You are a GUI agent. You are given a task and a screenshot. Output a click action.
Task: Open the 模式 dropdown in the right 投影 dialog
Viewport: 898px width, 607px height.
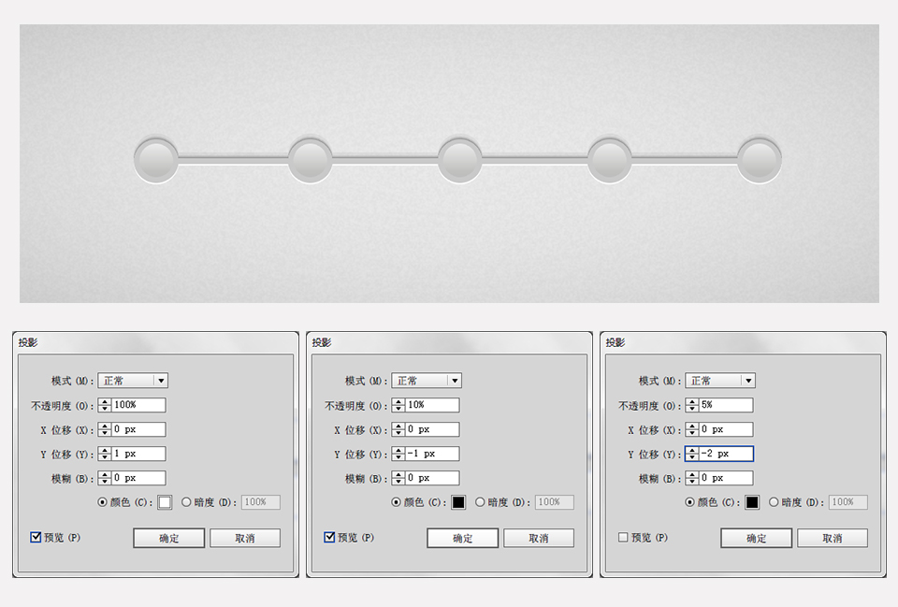tap(720, 381)
